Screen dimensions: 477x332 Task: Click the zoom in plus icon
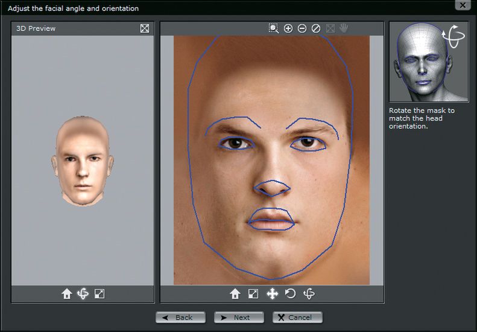coord(288,28)
